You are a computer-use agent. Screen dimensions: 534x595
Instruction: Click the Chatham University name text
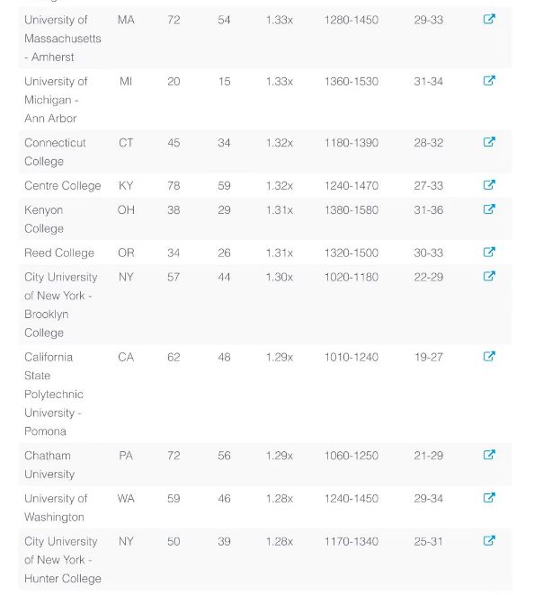[49, 465]
